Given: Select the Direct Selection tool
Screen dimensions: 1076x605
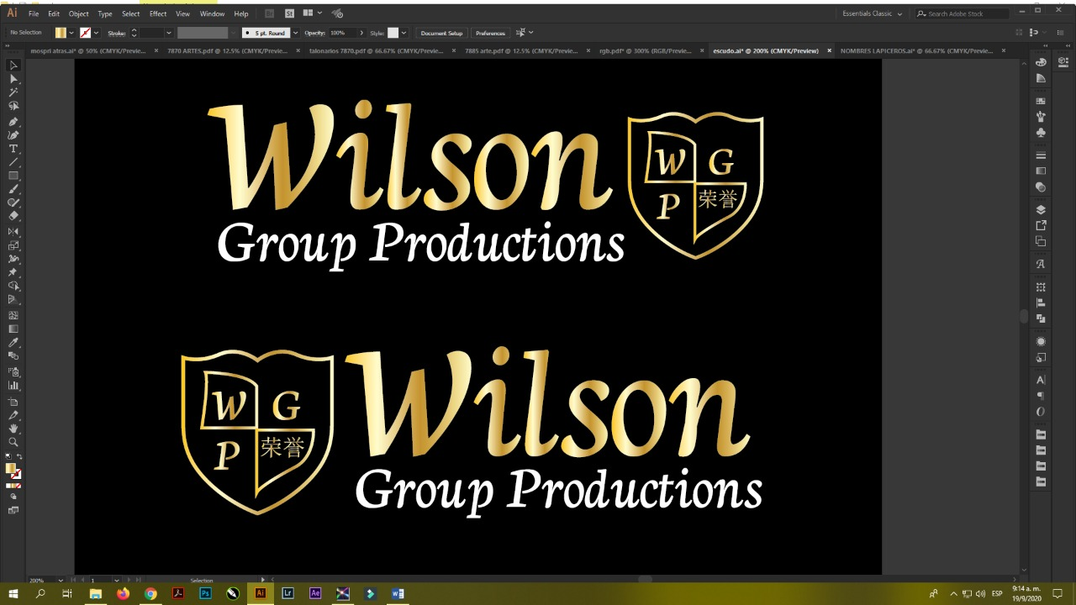Looking at the screenshot, I should coord(13,79).
